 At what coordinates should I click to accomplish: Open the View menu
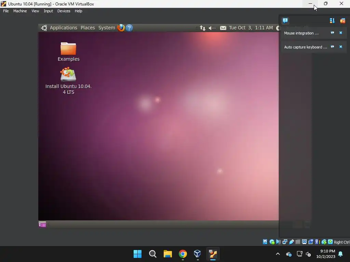(x=35, y=11)
